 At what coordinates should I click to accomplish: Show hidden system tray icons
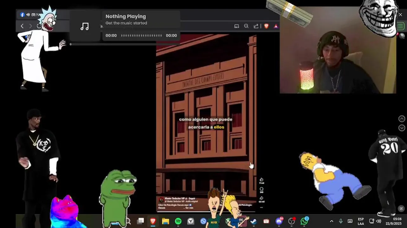point(332,221)
